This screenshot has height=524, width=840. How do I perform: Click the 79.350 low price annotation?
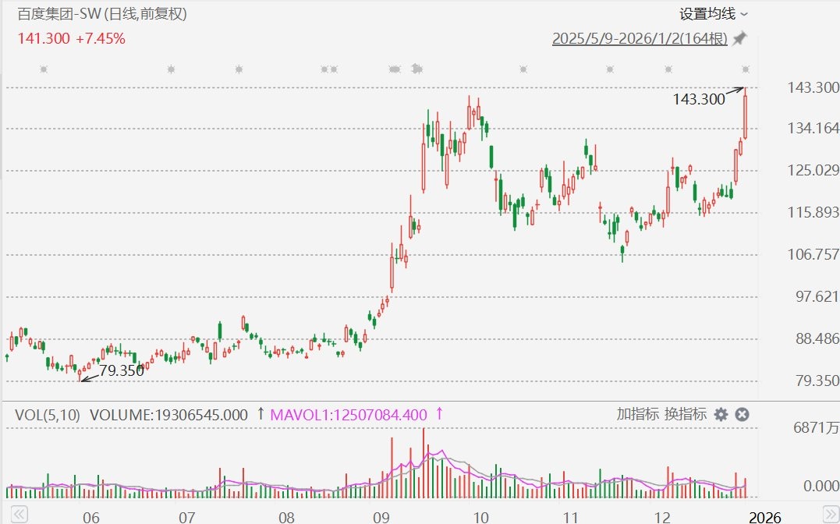[x=122, y=371]
